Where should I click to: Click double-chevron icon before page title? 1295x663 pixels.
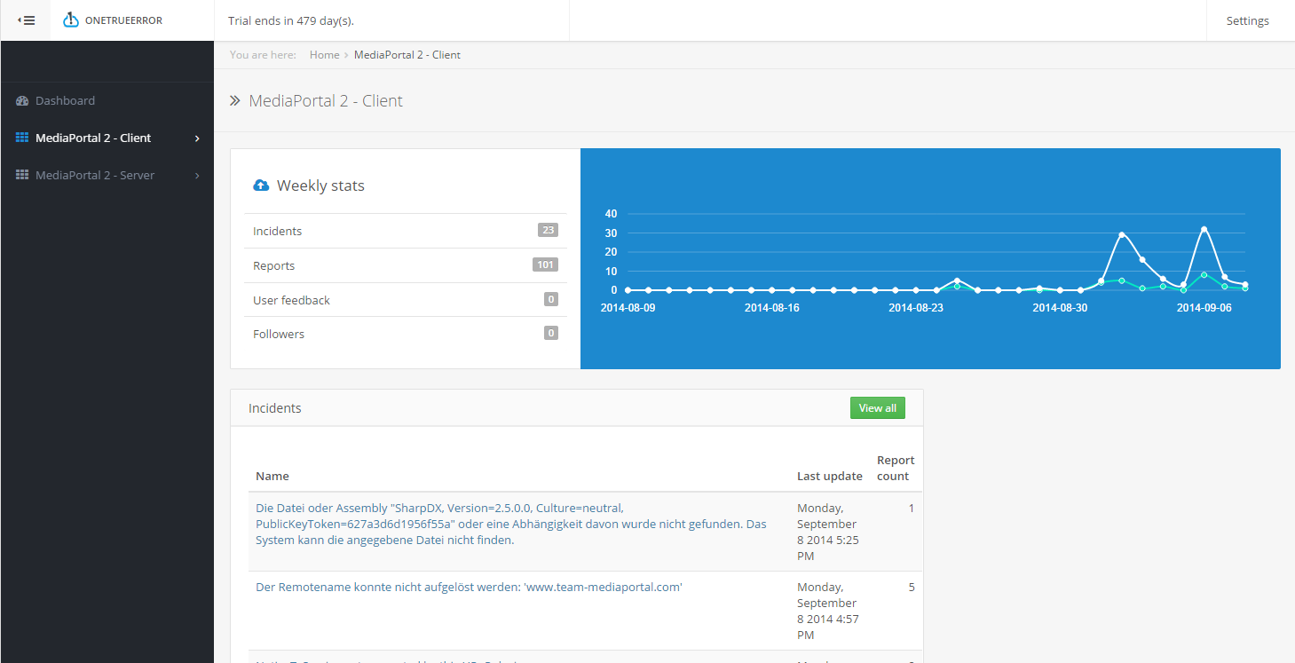235,101
